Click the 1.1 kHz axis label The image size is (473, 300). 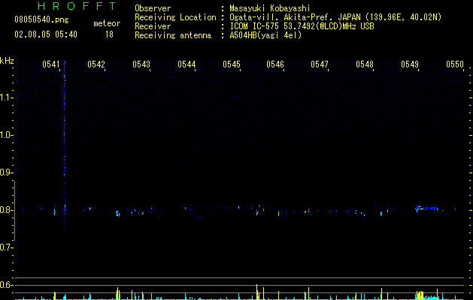pyautogui.click(x=6, y=97)
